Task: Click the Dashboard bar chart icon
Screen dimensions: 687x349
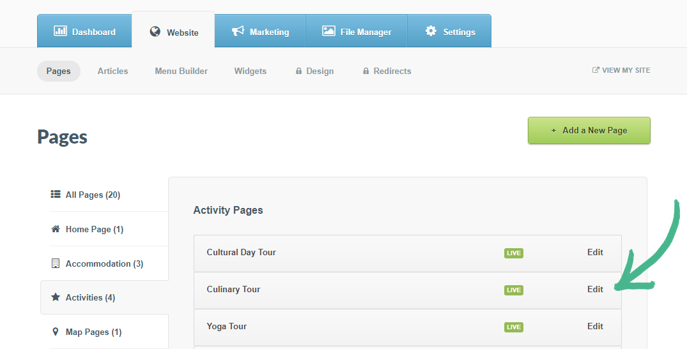Action: (60, 31)
